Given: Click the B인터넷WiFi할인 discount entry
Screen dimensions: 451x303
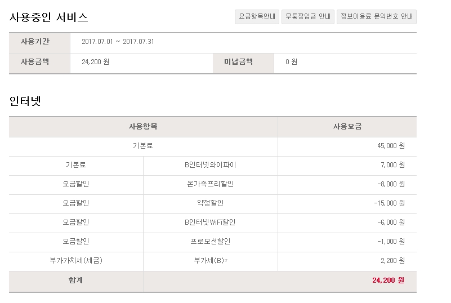Looking at the screenshot, I should pos(210,222).
